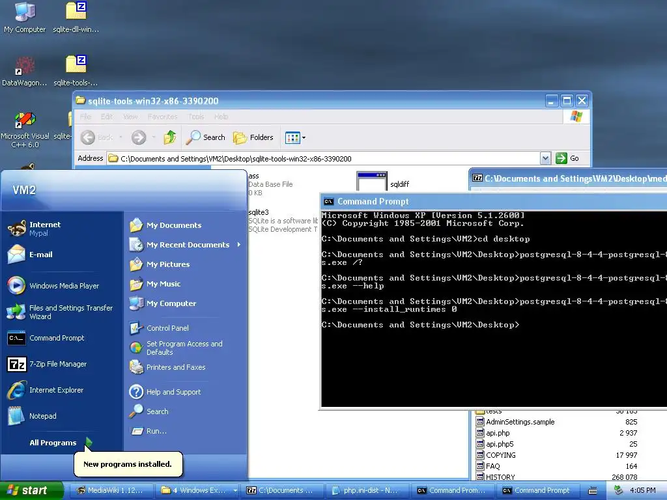The image size is (667, 500).
Task: Select sqlite3 file in Explorer window
Action: 283,220
